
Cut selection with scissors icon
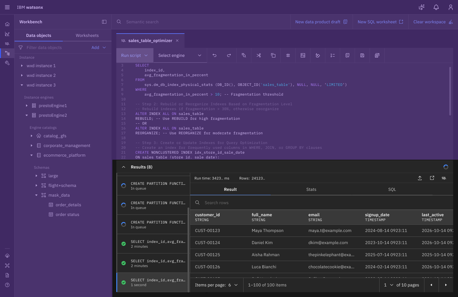258,55
